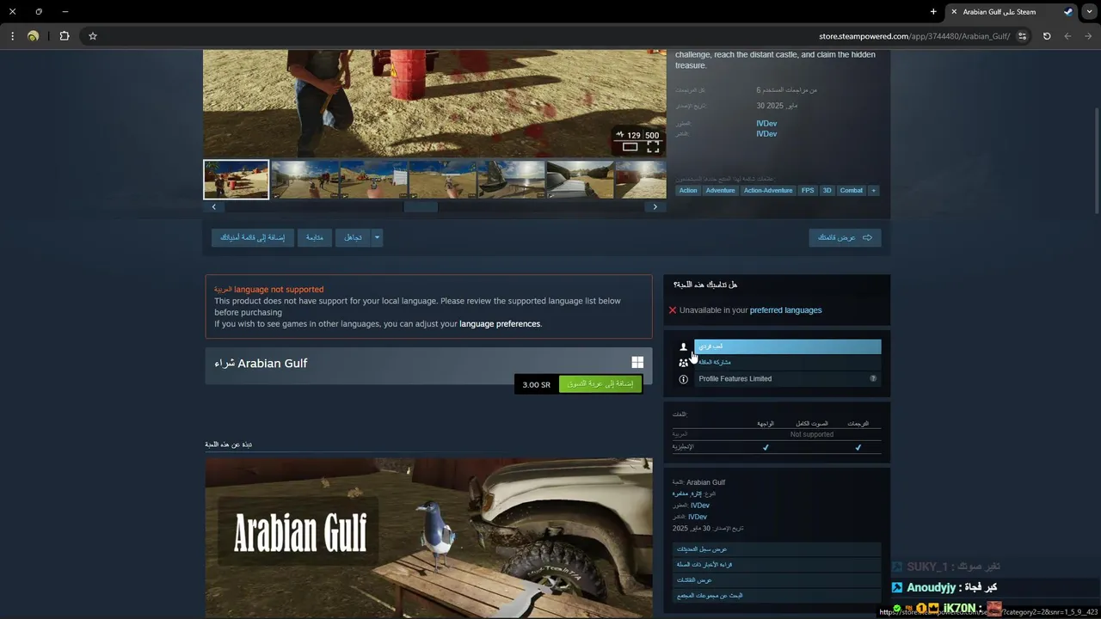Open site information icon beside URL
Viewport: 1101px width, 619px height.
[x=1022, y=36]
